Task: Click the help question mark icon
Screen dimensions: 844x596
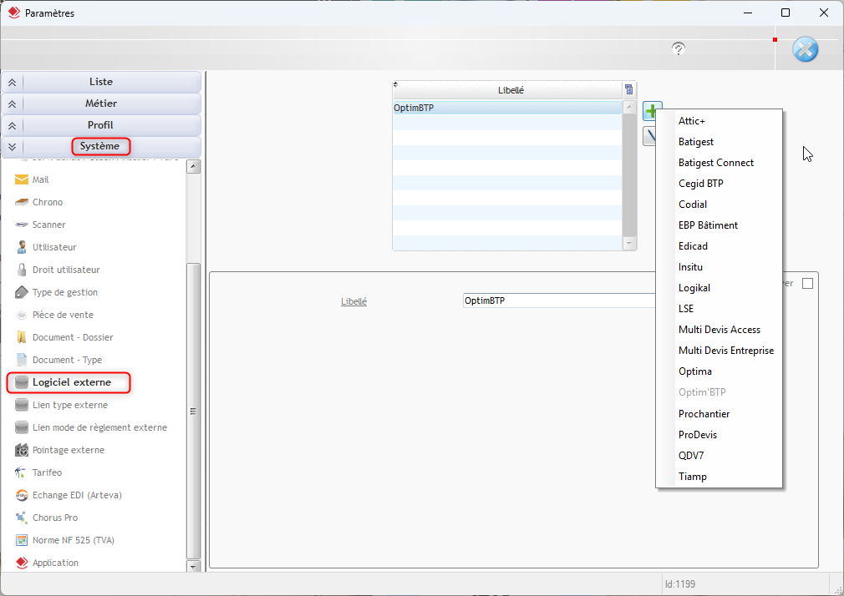Action: [679, 49]
